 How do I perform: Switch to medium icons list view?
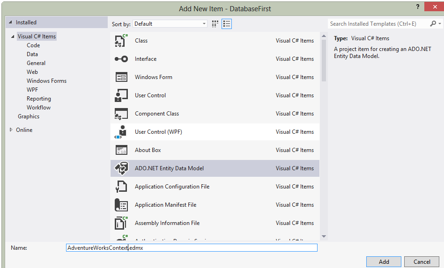point(227,24)
